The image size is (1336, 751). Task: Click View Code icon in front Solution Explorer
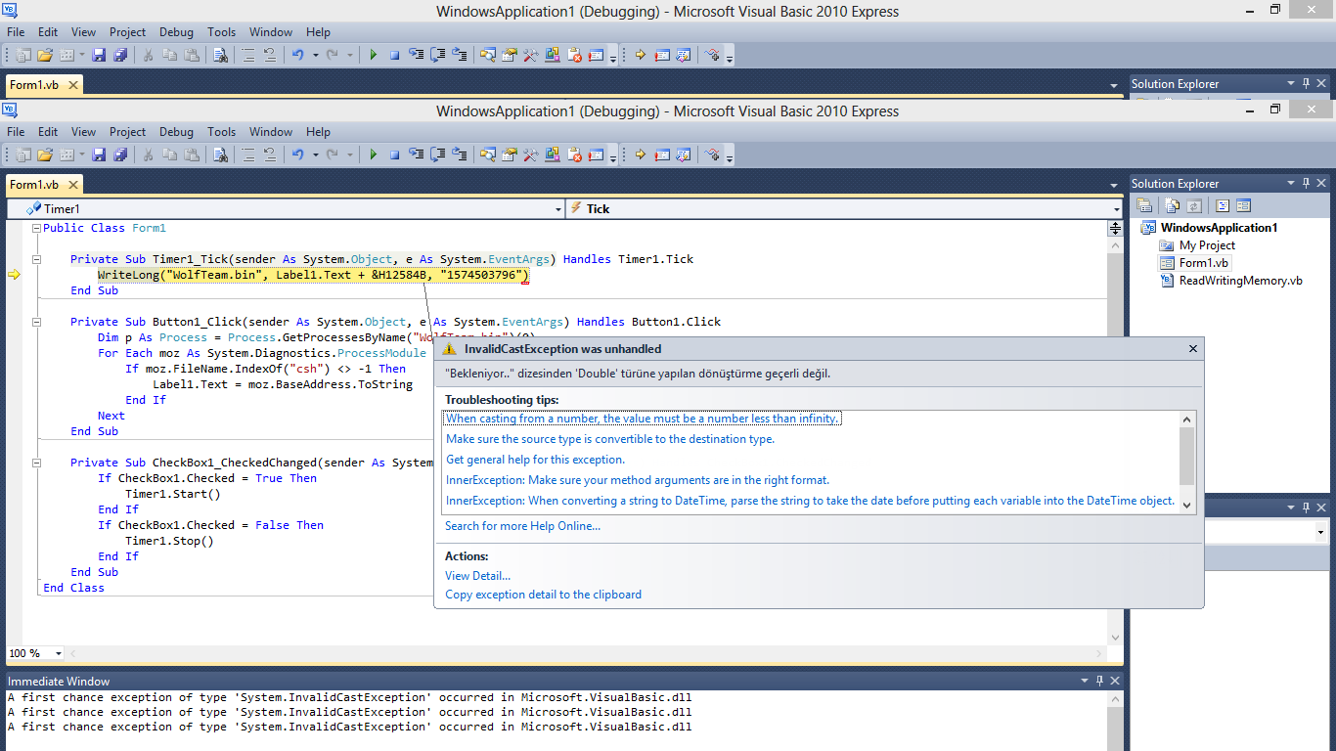[x=1222, y=205]
